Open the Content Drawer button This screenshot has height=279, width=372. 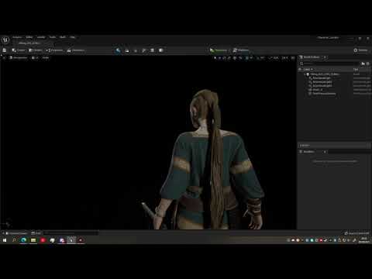(x=16, y=233)
